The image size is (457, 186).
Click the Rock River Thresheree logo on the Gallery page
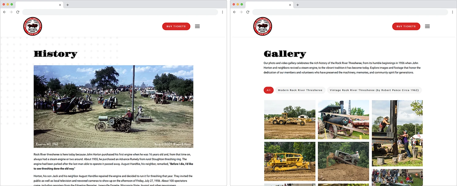pyautogui.click(x=263, y=26)
